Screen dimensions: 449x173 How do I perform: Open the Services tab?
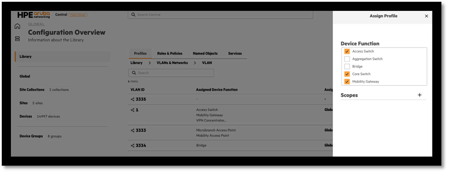point(235,53)
